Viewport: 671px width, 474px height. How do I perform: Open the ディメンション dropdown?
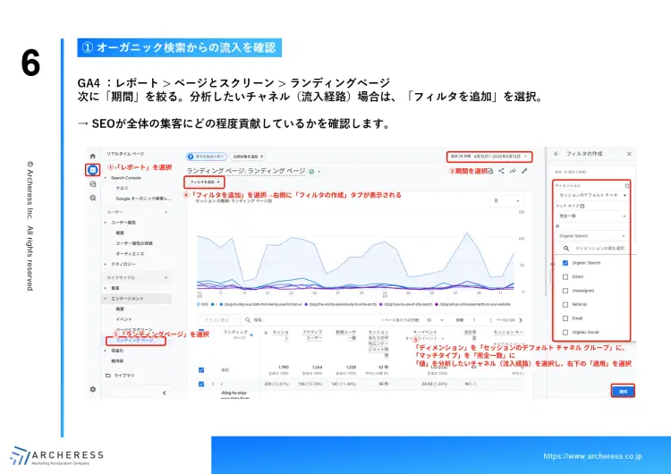pos(591,195)
